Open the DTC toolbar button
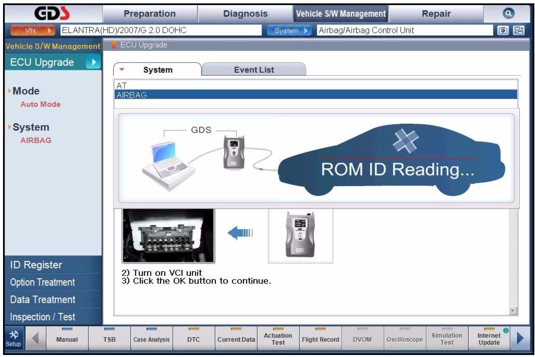The width and height of the screenshot is (535, 357). pos(194,338)
